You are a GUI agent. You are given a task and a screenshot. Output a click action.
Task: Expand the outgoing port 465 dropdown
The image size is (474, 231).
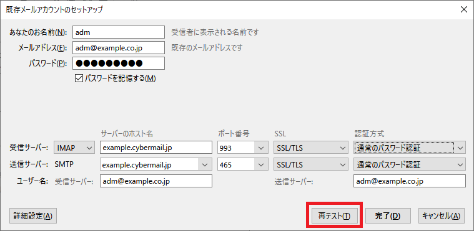[242, 165]
